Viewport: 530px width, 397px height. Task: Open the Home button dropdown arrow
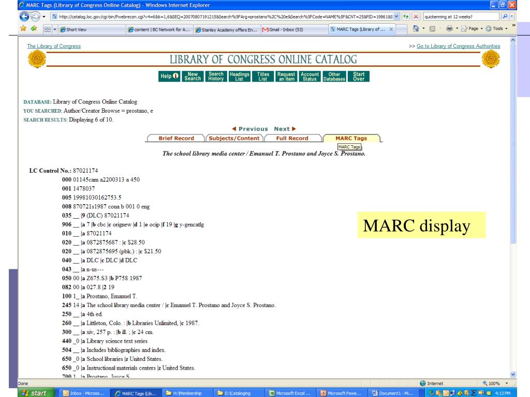[423, 29]
